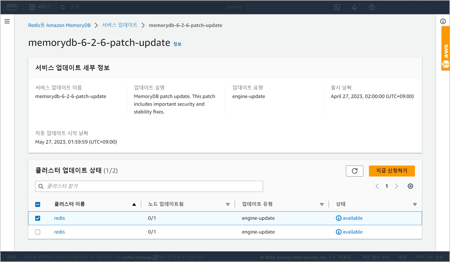Go to previous page arrow

pos(377,186)
